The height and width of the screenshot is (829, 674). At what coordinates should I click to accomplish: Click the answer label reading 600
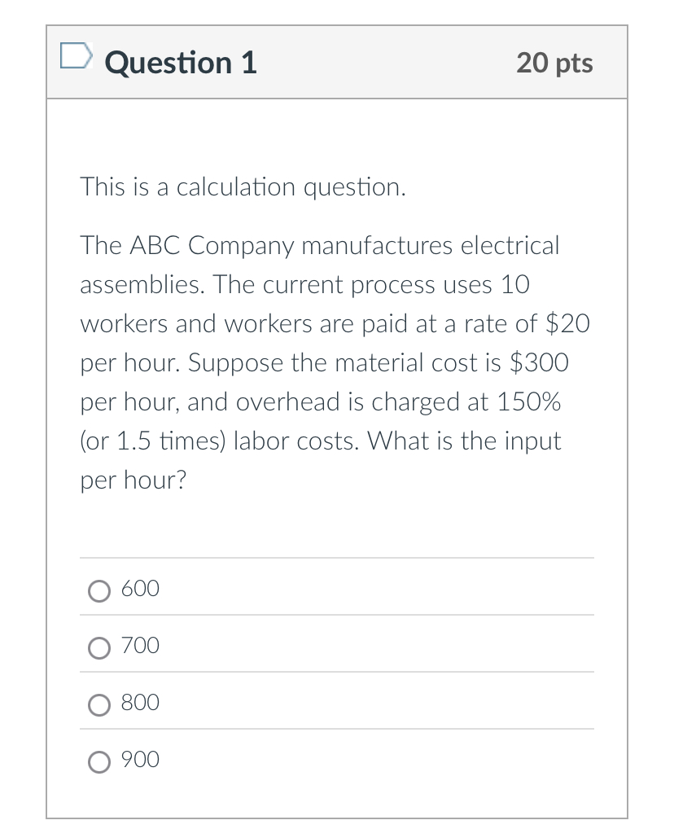(139, 588)
